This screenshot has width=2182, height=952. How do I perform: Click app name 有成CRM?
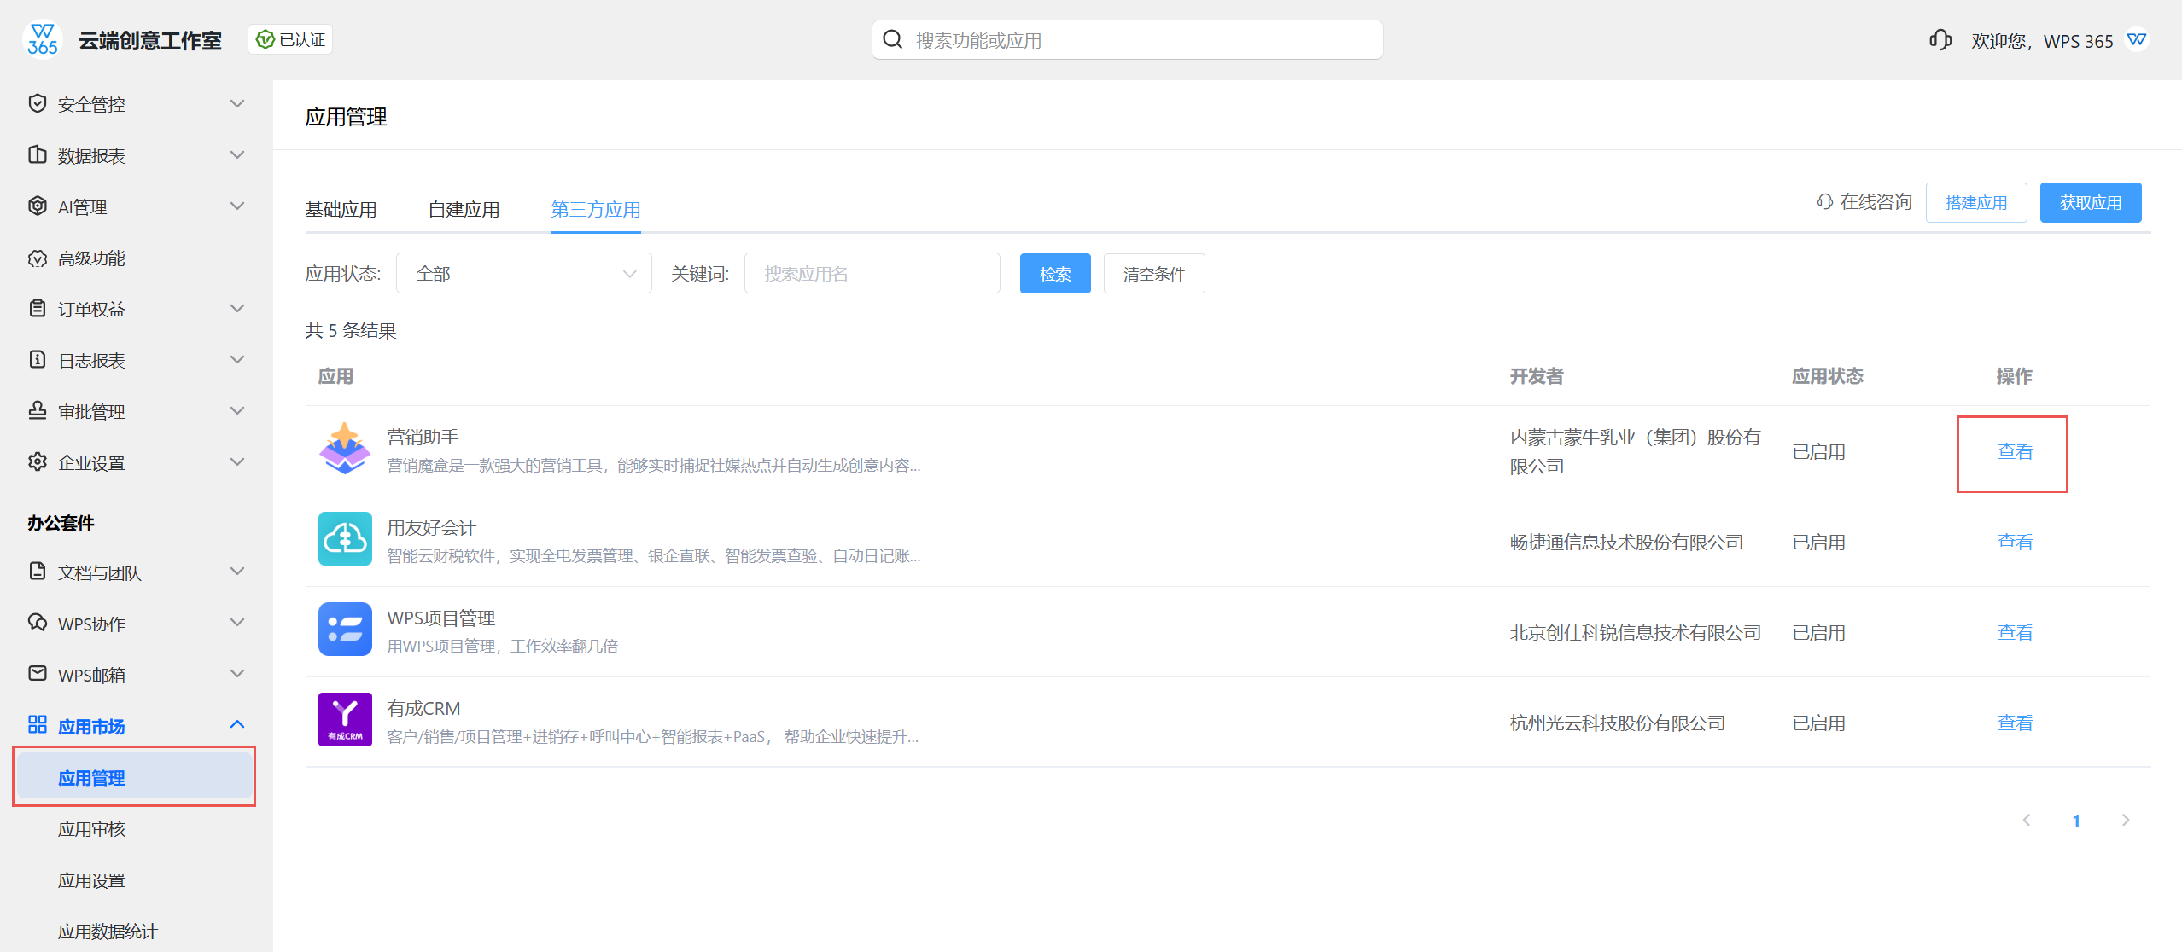tap(423, 709)
